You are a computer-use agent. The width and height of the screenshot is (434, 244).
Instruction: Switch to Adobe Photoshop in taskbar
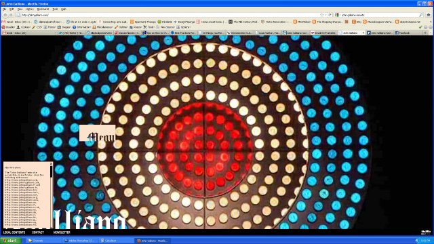coord(79,241)
